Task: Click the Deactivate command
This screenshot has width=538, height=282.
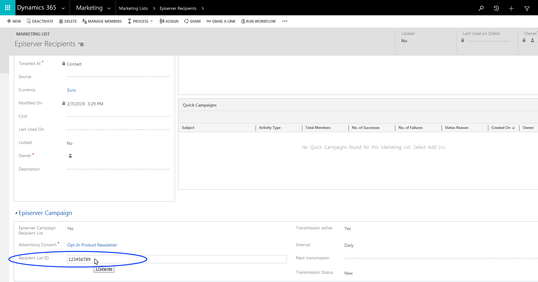Action: pyautogui.click(x=40, y=21)
